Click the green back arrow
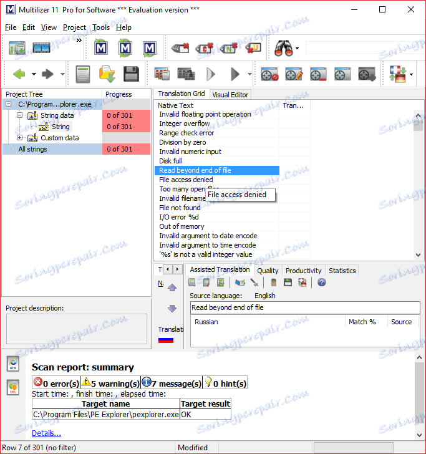 [x=19, y=74]
